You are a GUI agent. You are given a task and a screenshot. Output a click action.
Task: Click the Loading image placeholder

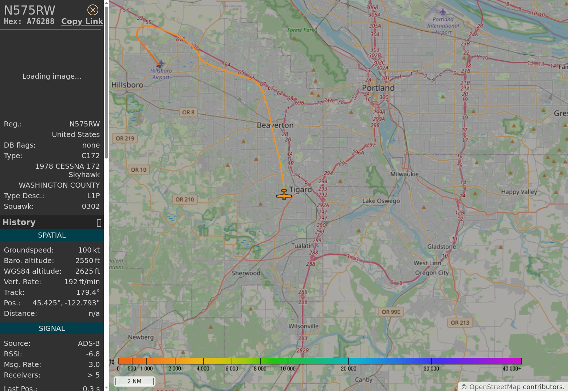52,77
